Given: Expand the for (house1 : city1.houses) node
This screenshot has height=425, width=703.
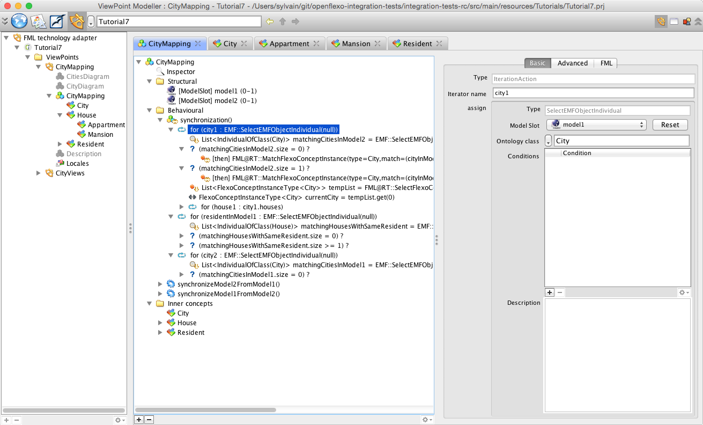Looking at the screenshot, I should [182, 207].
